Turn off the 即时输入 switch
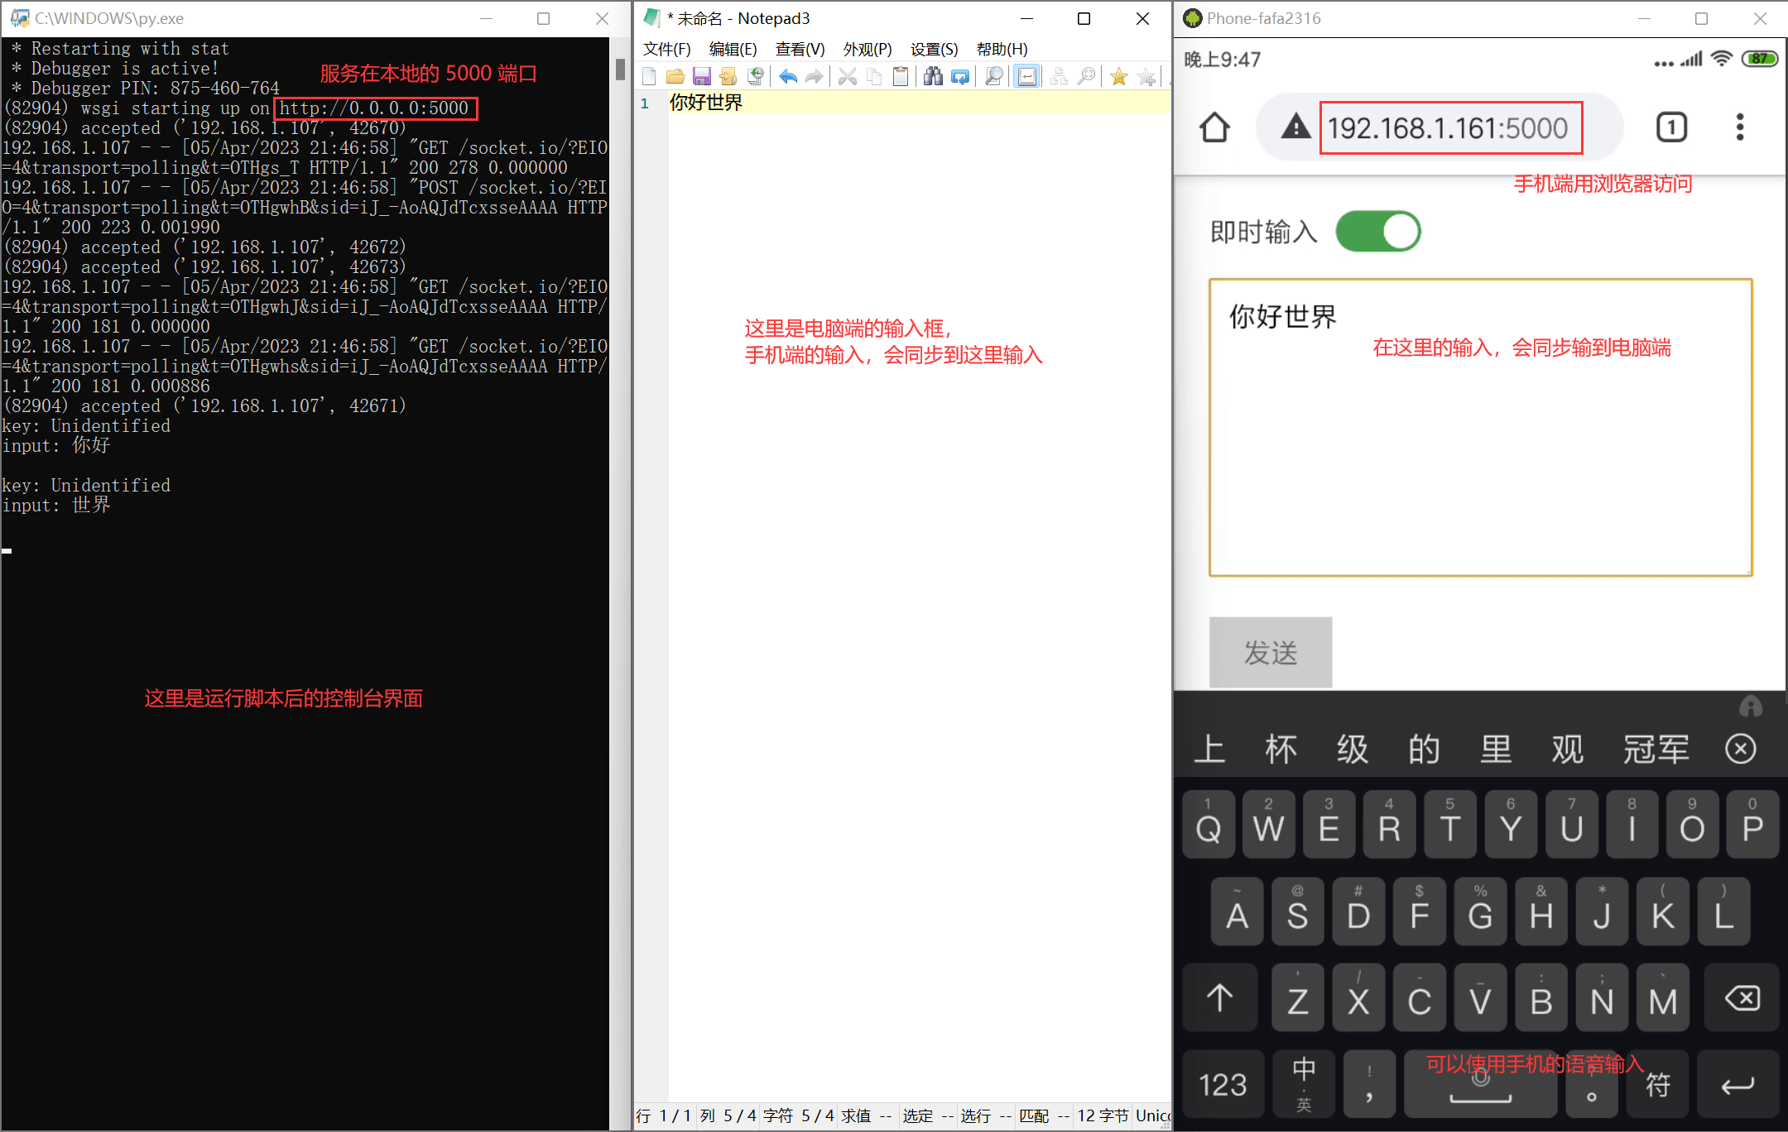This screenshot has height=1132, width=1788. pyautogui.click(x=1377, y=232)
